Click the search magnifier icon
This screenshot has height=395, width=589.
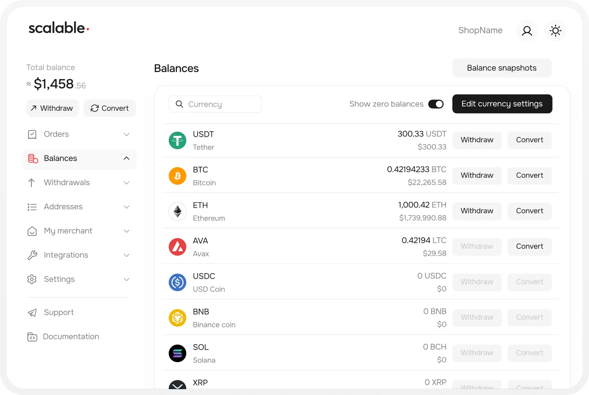pyautogui.click(x=179, y=104)
